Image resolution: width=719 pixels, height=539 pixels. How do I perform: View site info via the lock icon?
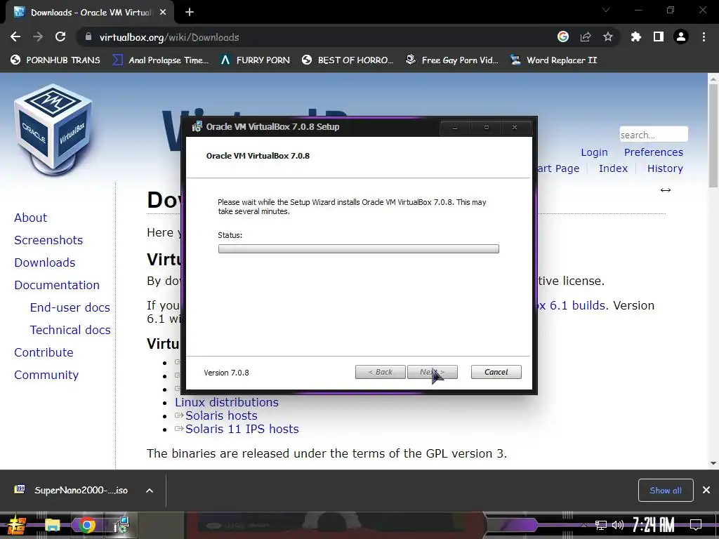(88, 37)
